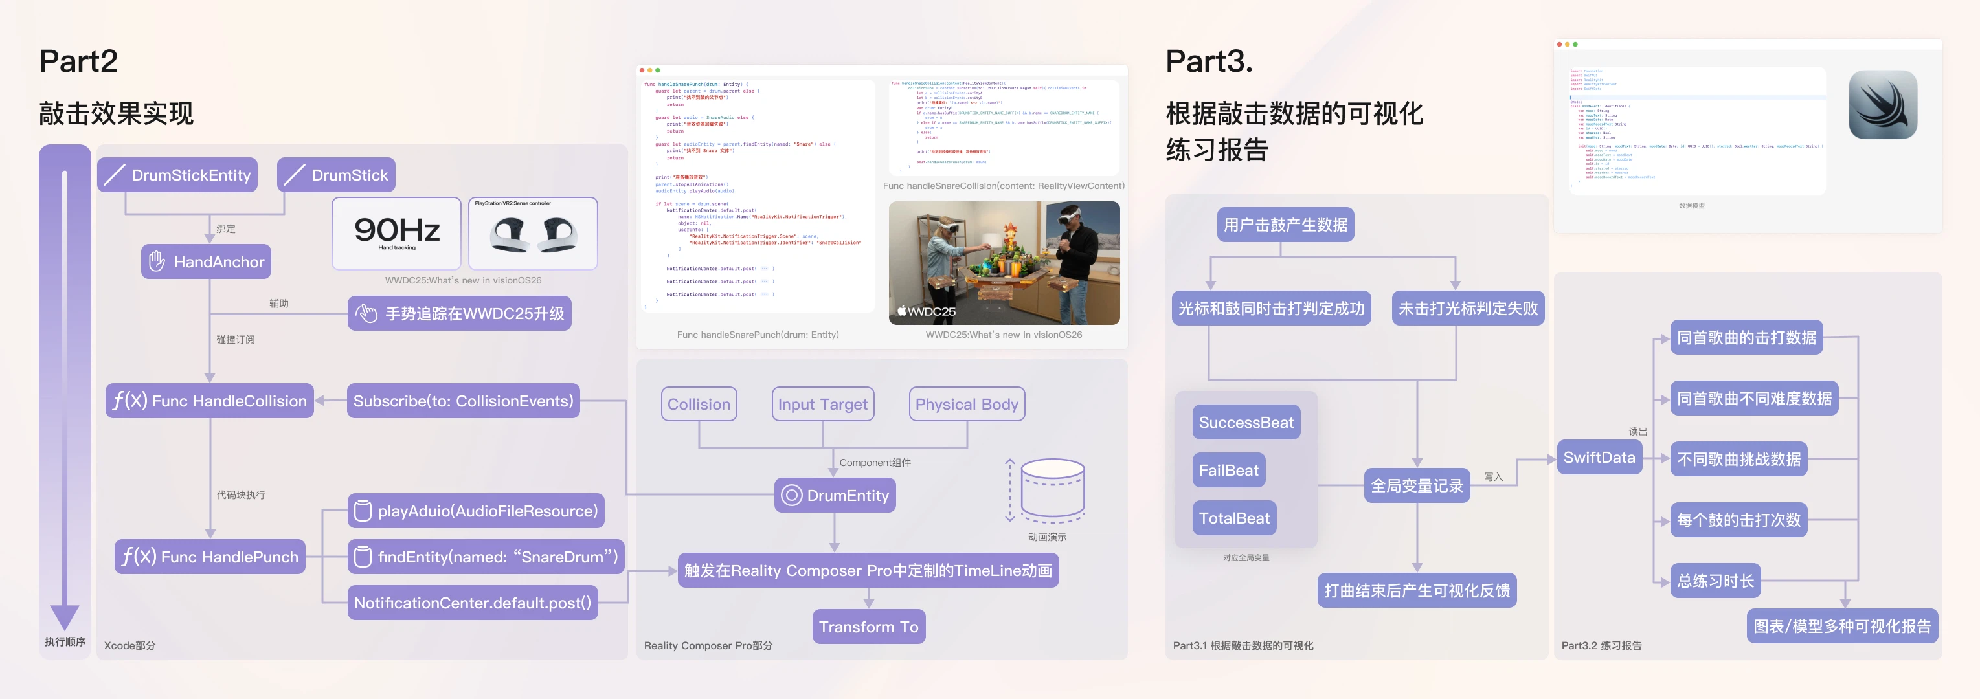Click the drumstick icon in DrumStickEntity
Viewport: 1980px width, 699px height.
pyautogui.click(x=115, y=175)
